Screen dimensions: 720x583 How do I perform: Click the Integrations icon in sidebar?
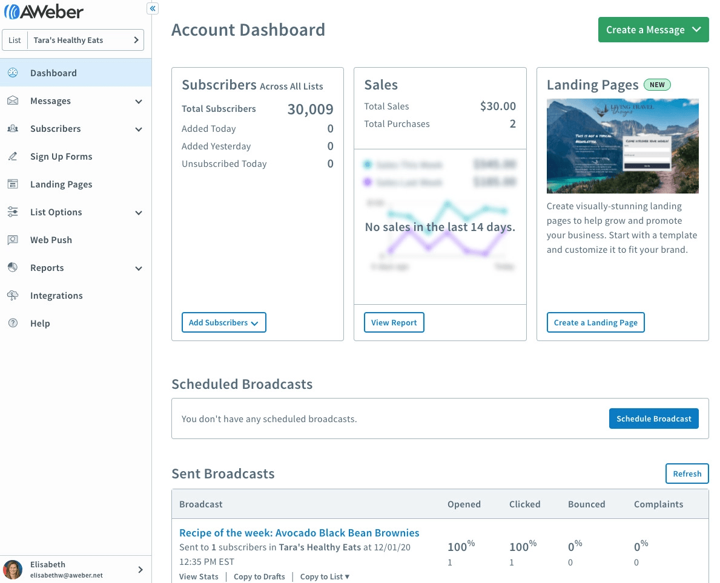coord(13,295)
